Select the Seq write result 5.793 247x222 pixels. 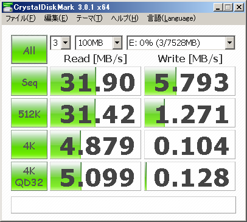tap(190, 81)
